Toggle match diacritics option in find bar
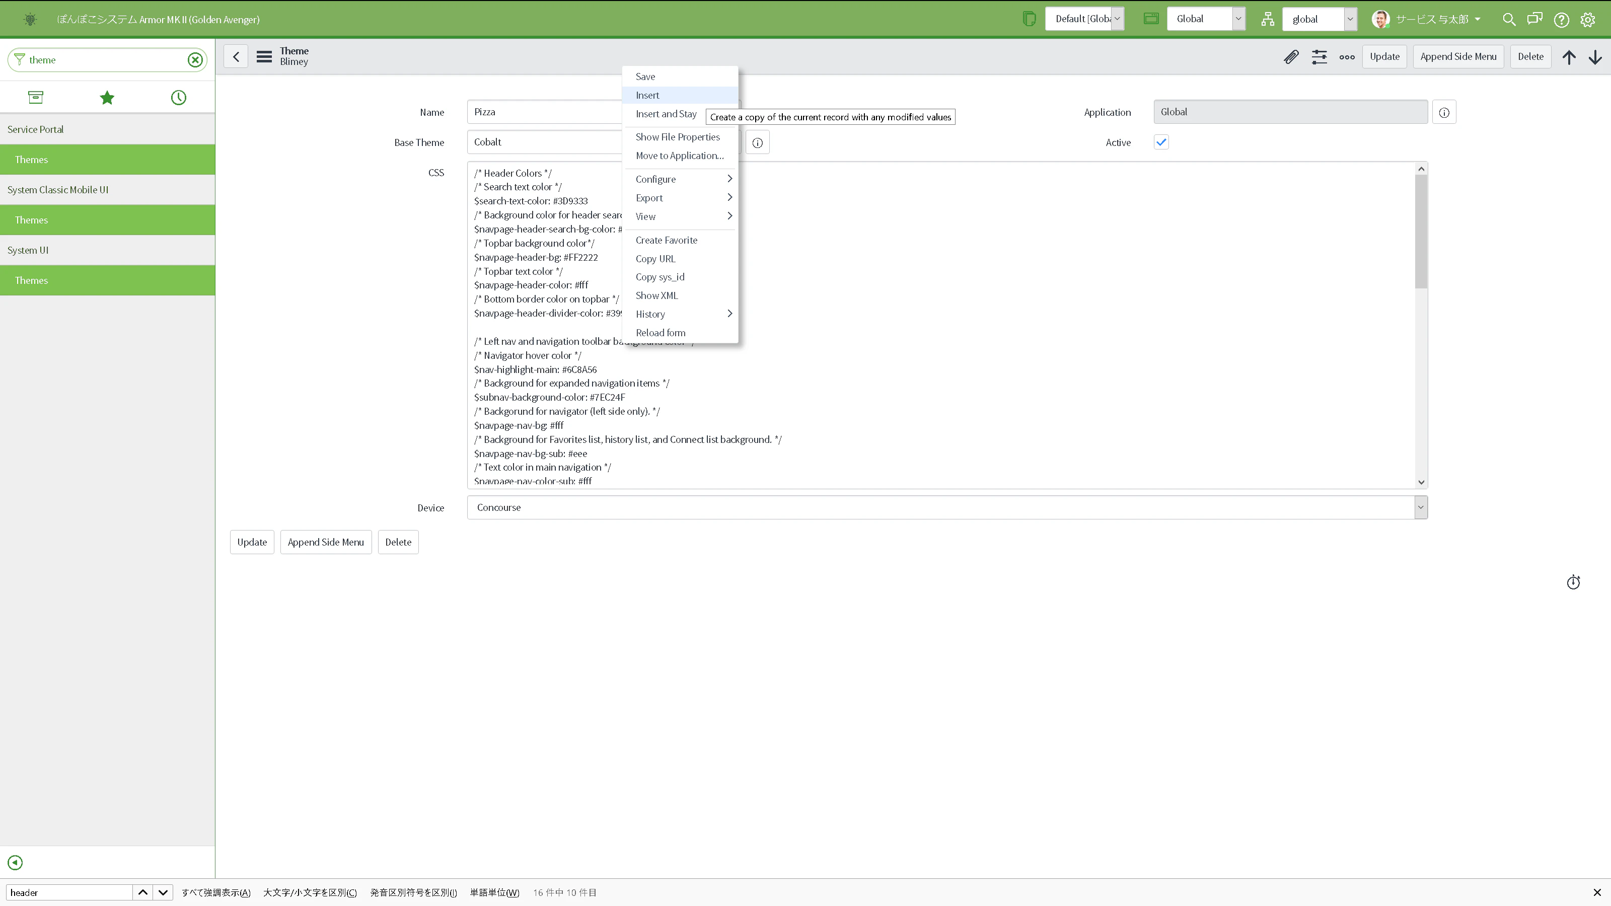Image resolution: width=1611 pixels, height=906 pixels. click(x=413, y=892)
